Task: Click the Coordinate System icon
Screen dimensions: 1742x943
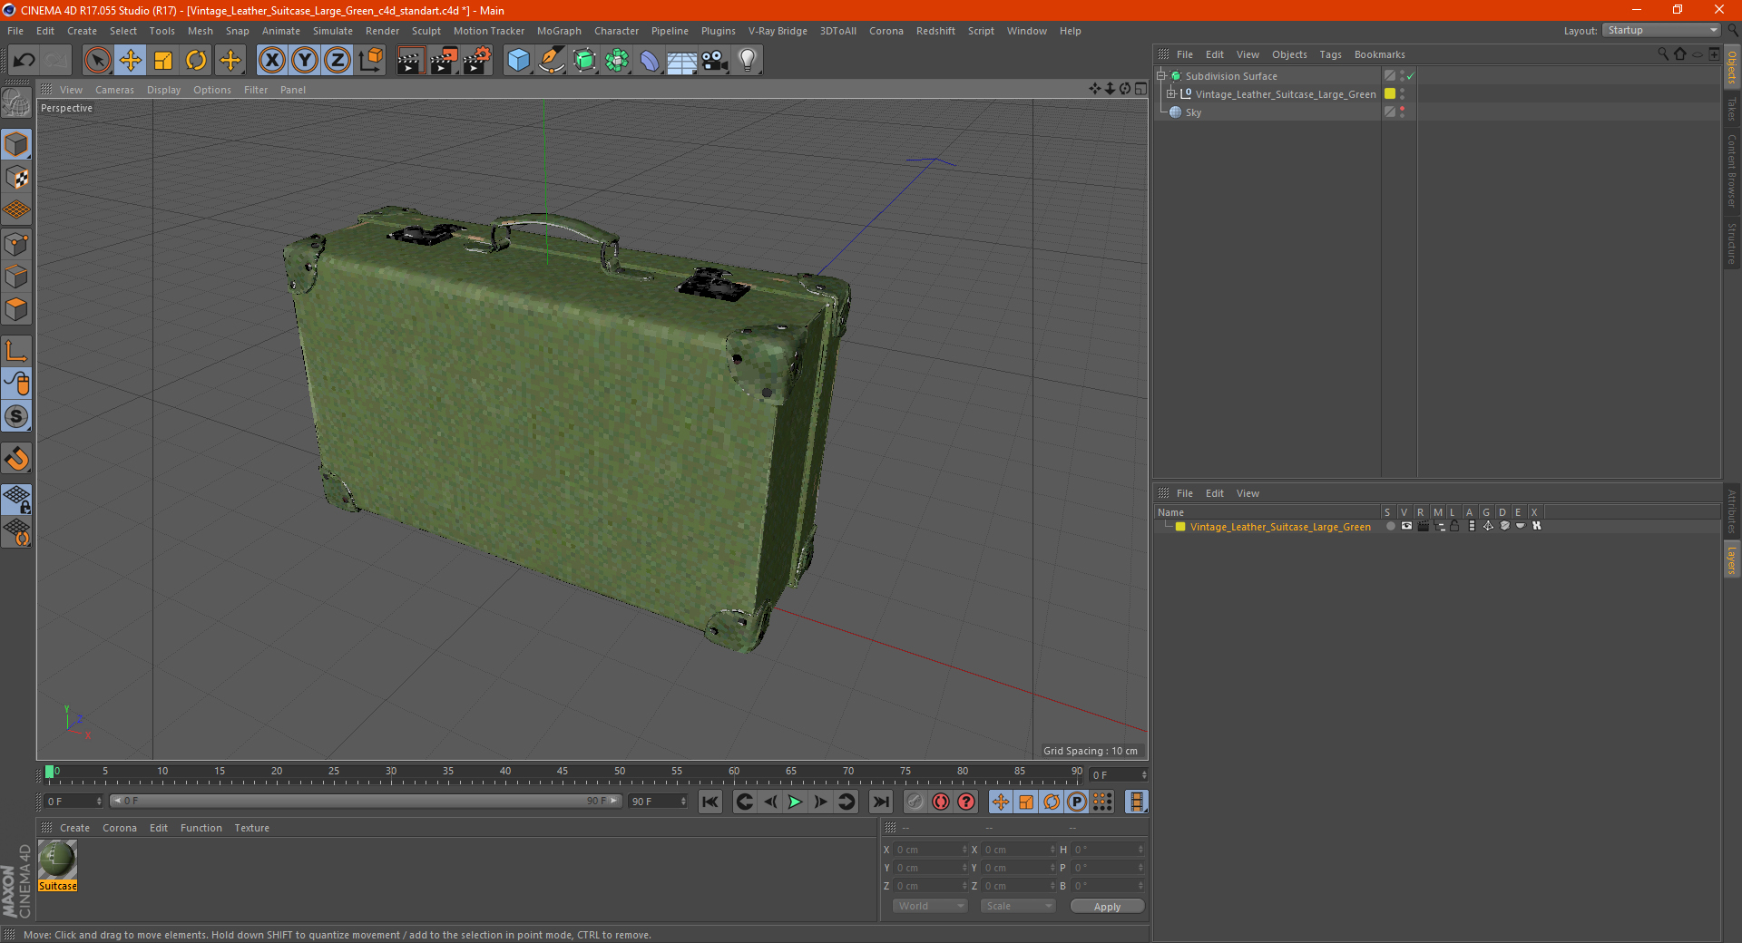Action: click(x=371, y=61)
